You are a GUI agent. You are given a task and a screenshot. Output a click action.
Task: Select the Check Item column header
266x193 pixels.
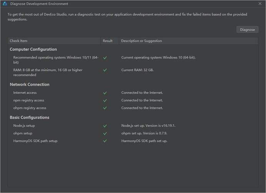[54, 41]
